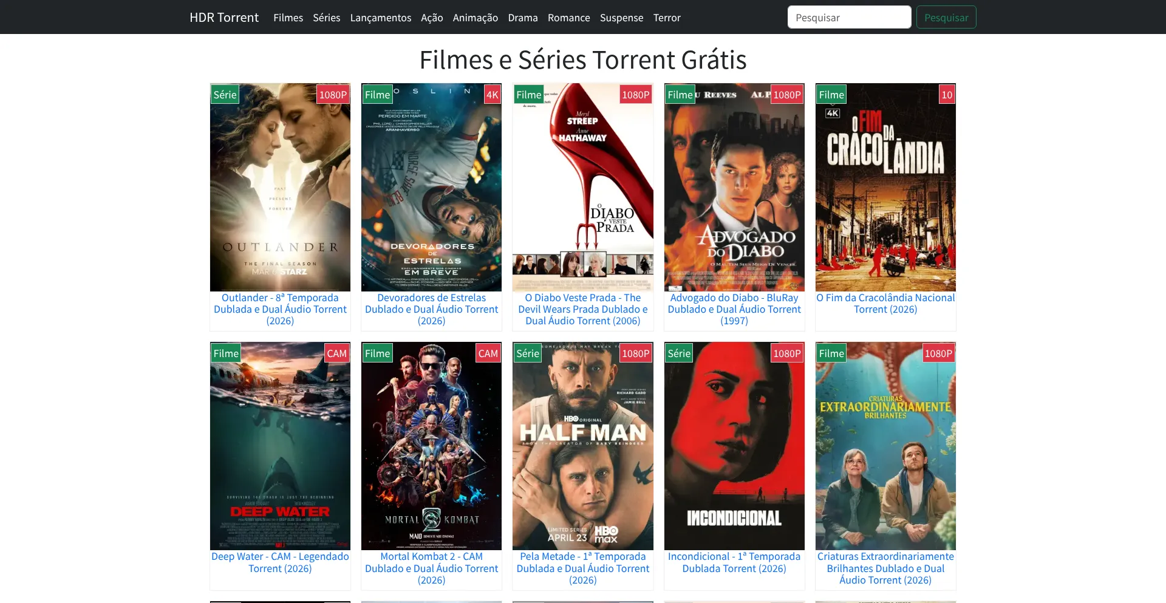Viewport: 1166px width, 603px height.
Task: Click the Advogado do Diabo BluRay title link
Action: click(x=734, y=309)
